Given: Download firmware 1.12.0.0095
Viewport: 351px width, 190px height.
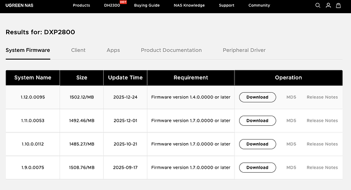Looking at the screenshot, I should (x=257, y=97).
